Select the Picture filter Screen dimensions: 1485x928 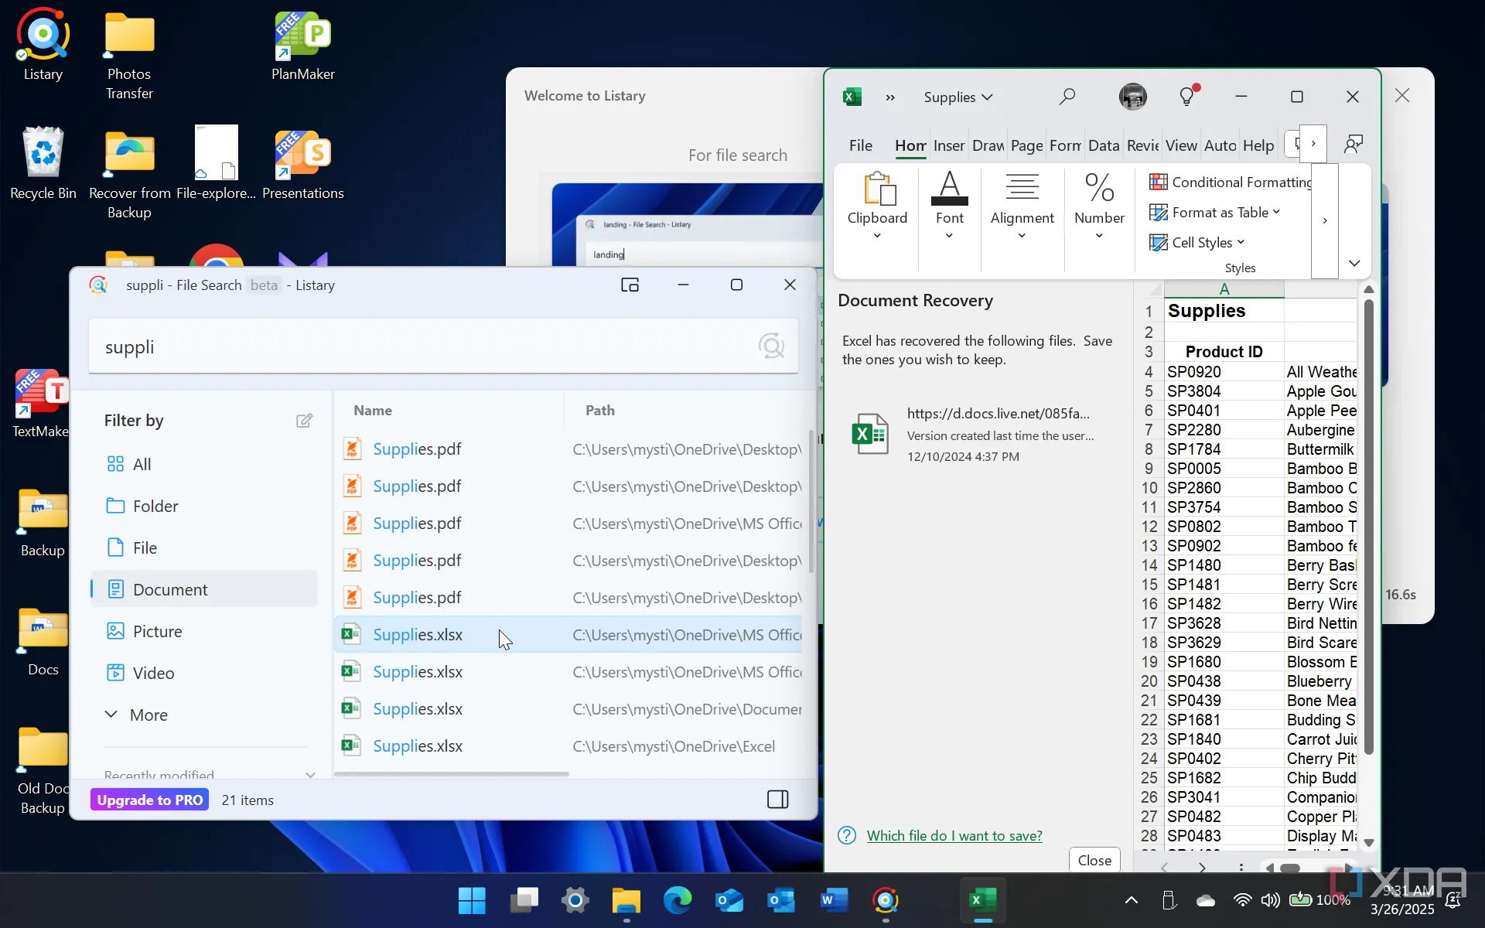tap(204, 631)
